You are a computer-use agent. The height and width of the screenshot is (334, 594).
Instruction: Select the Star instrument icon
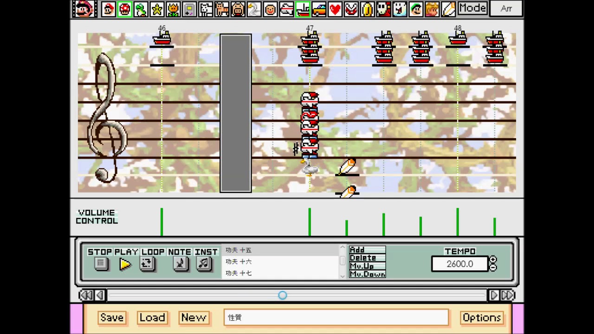tap(157, 9)
